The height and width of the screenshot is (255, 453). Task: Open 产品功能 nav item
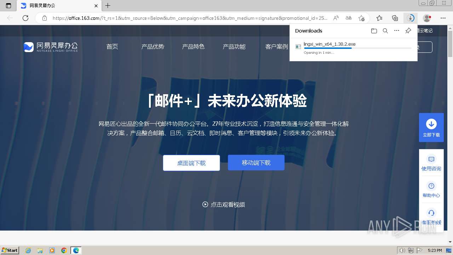(x=234, y=47)
